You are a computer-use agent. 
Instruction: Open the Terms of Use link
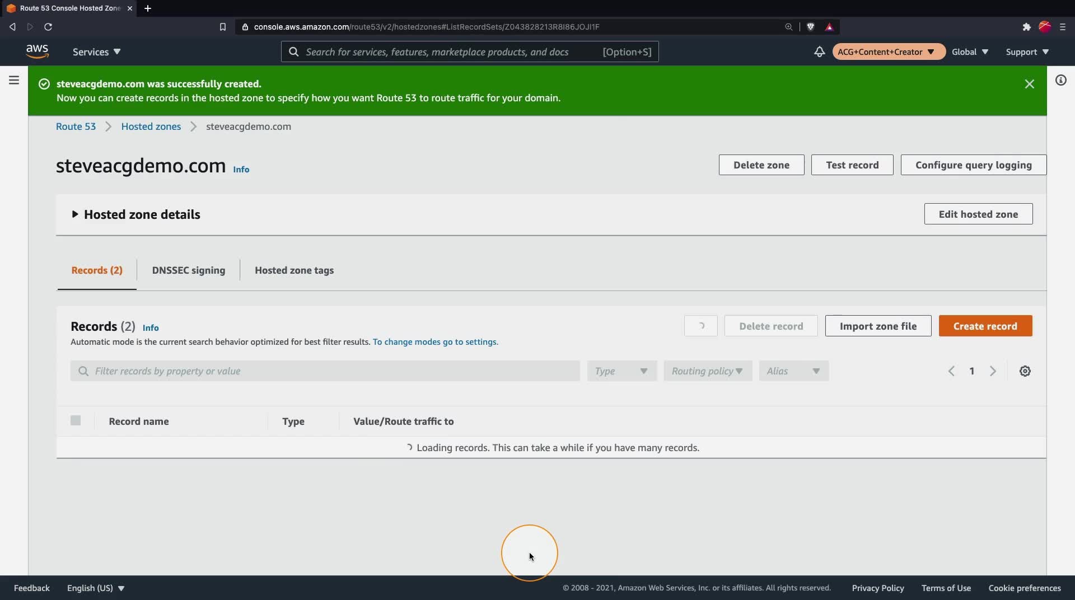click(x=946, y=588)
